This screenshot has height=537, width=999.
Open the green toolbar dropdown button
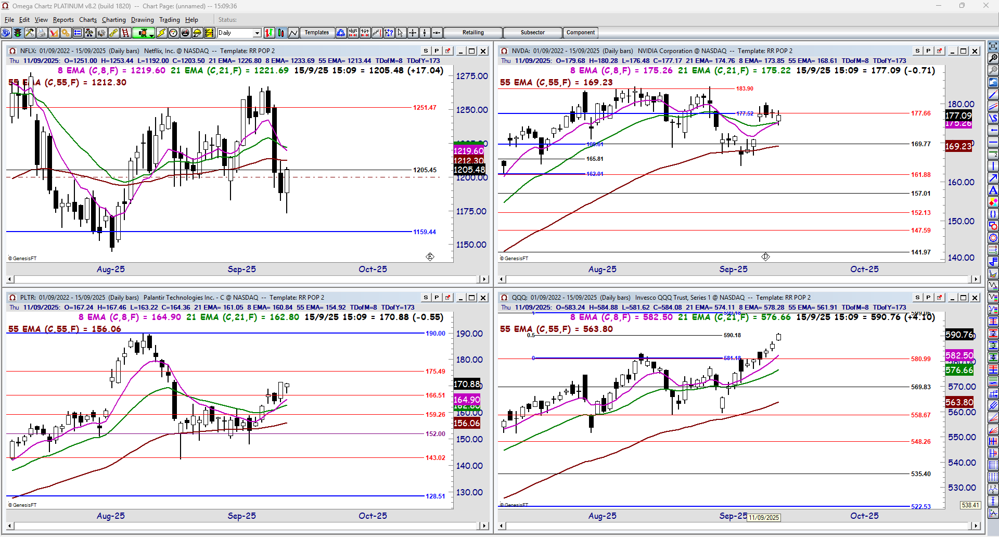tap(144, 33)
